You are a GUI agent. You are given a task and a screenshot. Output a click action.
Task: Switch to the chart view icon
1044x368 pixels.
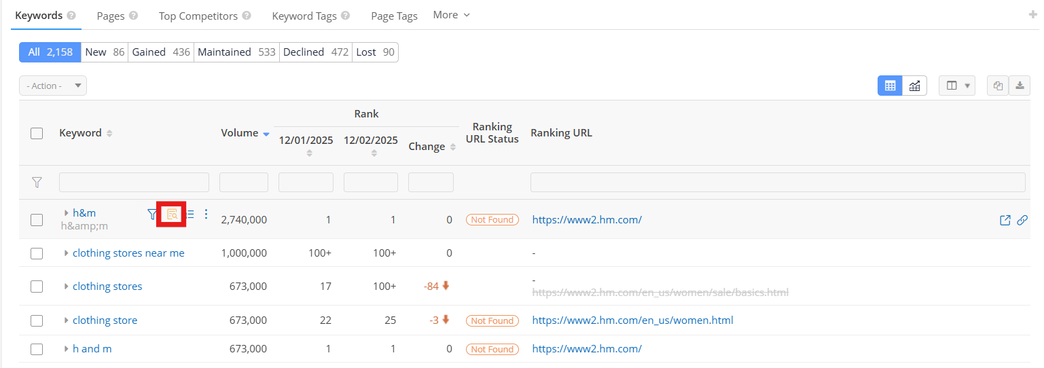[x=915, y=86]
